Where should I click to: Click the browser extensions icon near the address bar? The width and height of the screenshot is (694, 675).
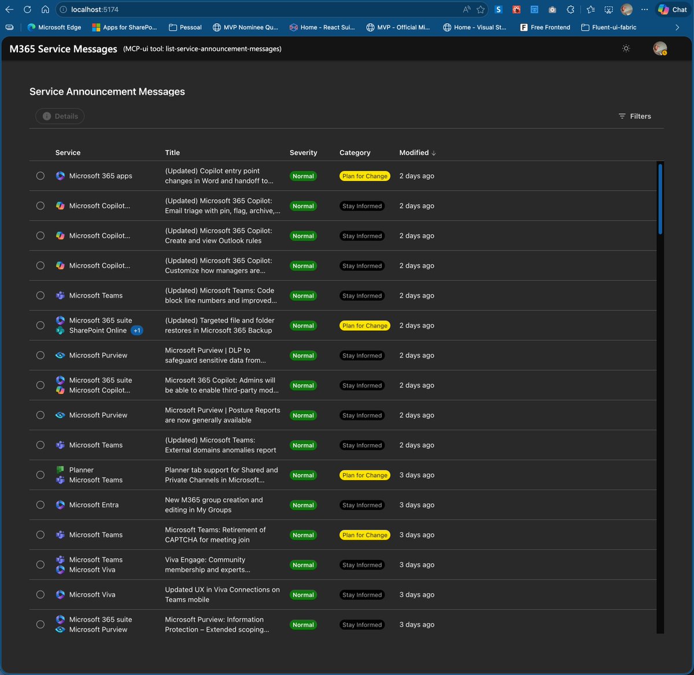tap(570, 9)
